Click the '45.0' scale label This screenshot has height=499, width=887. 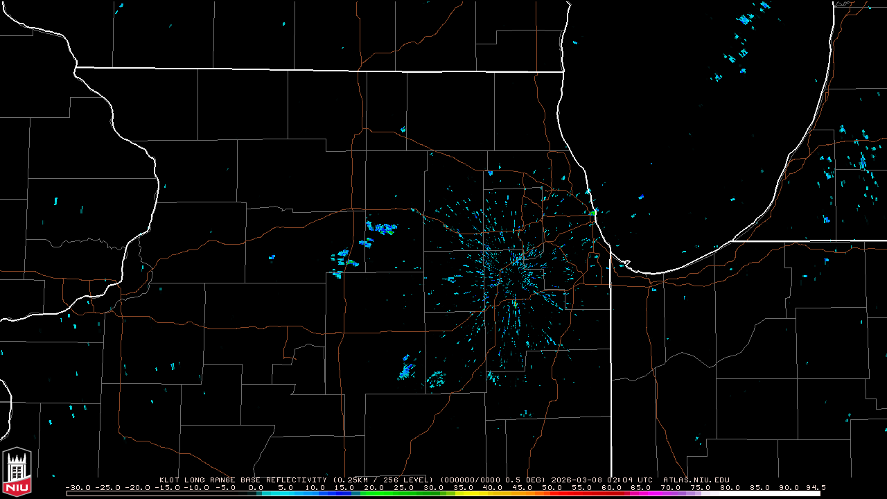(x=522, y=488)
